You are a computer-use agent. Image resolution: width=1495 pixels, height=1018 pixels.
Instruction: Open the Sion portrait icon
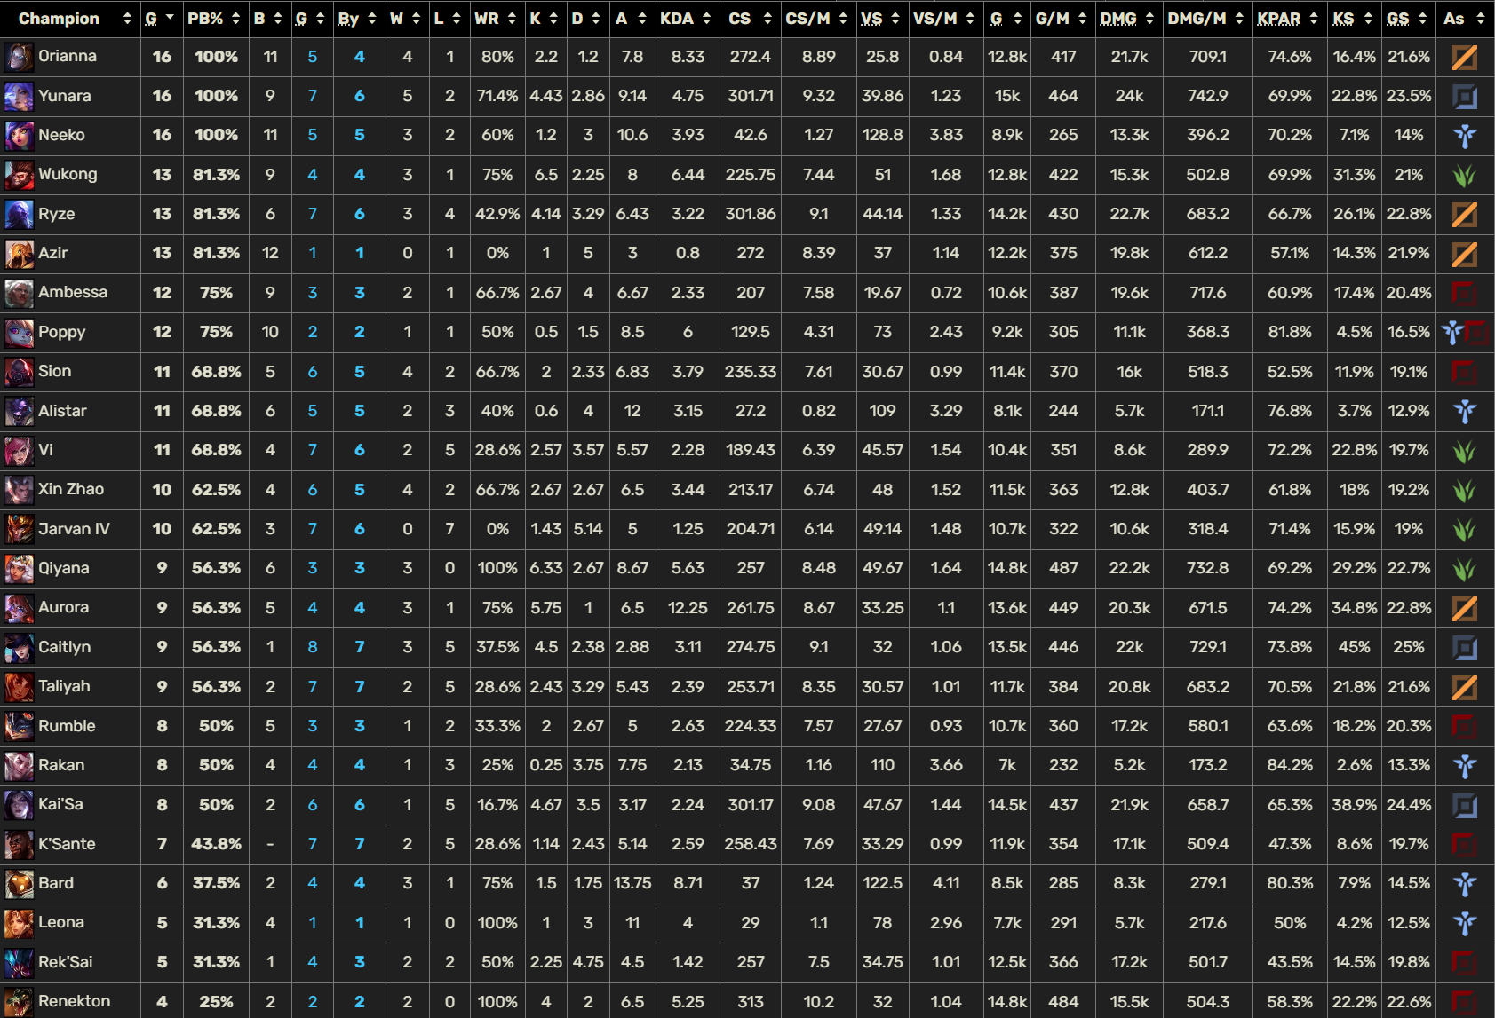click(x=19, y=372)
